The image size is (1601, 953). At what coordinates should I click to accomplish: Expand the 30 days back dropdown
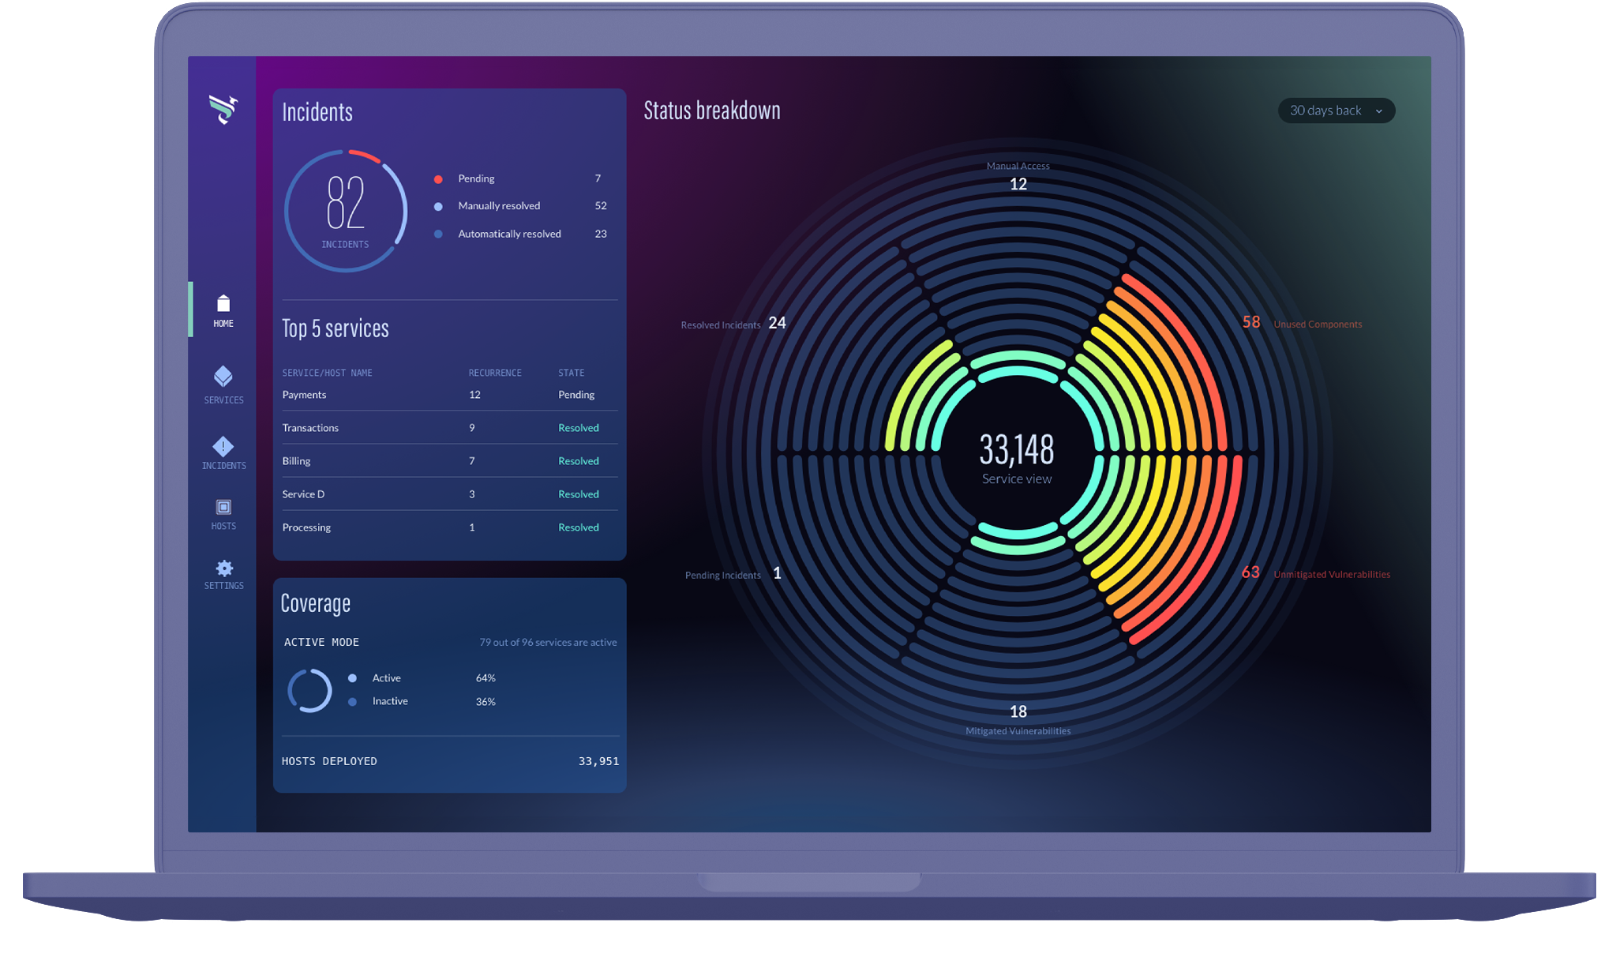coord(1336,111)
